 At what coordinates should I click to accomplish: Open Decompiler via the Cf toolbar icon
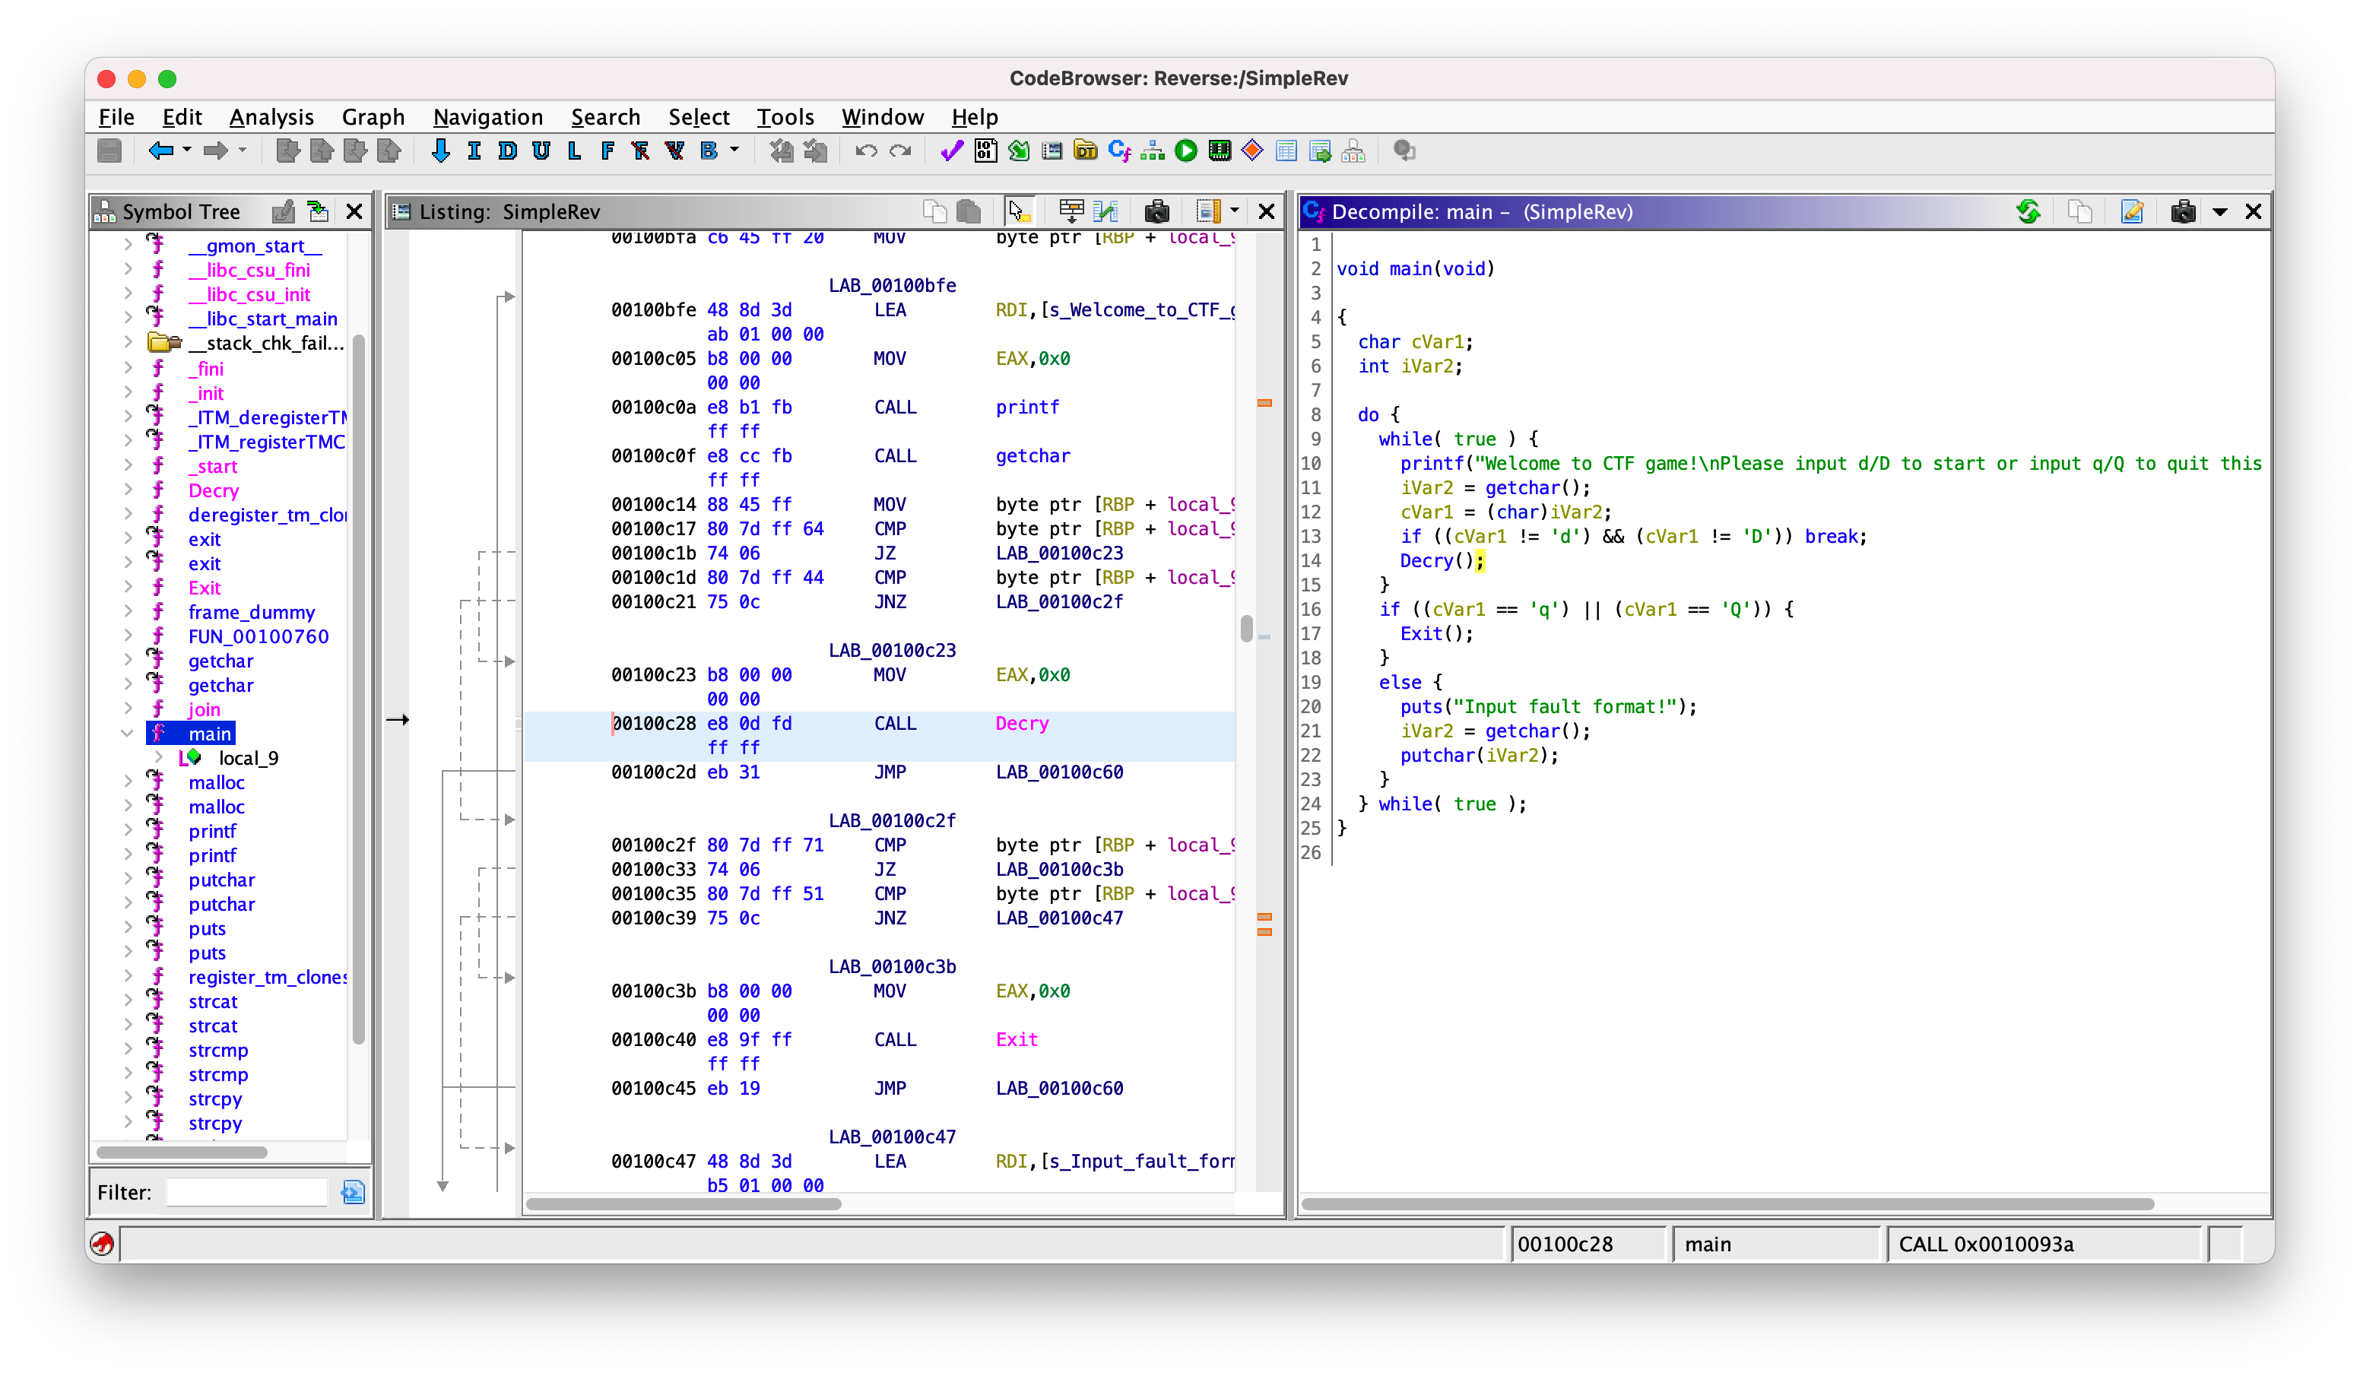pos(1119,151)
